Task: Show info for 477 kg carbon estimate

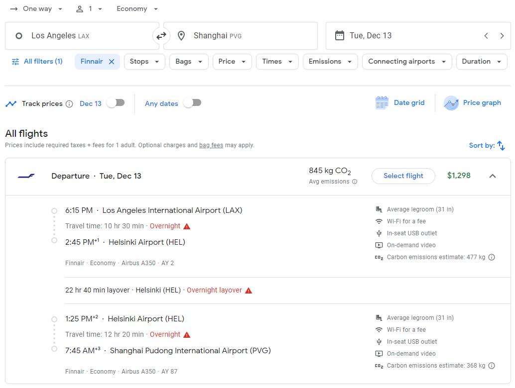Action: click(492, 257)
